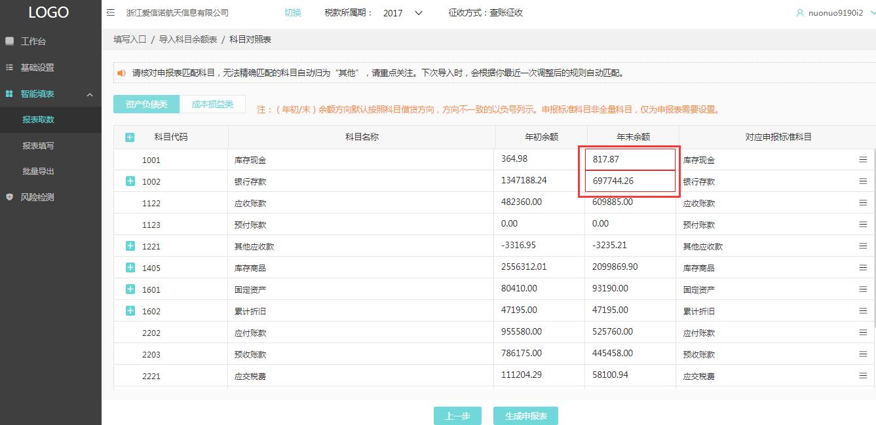The image size is (876, 425).
Task: Go back with the 上一步 button
Action: 457,416
